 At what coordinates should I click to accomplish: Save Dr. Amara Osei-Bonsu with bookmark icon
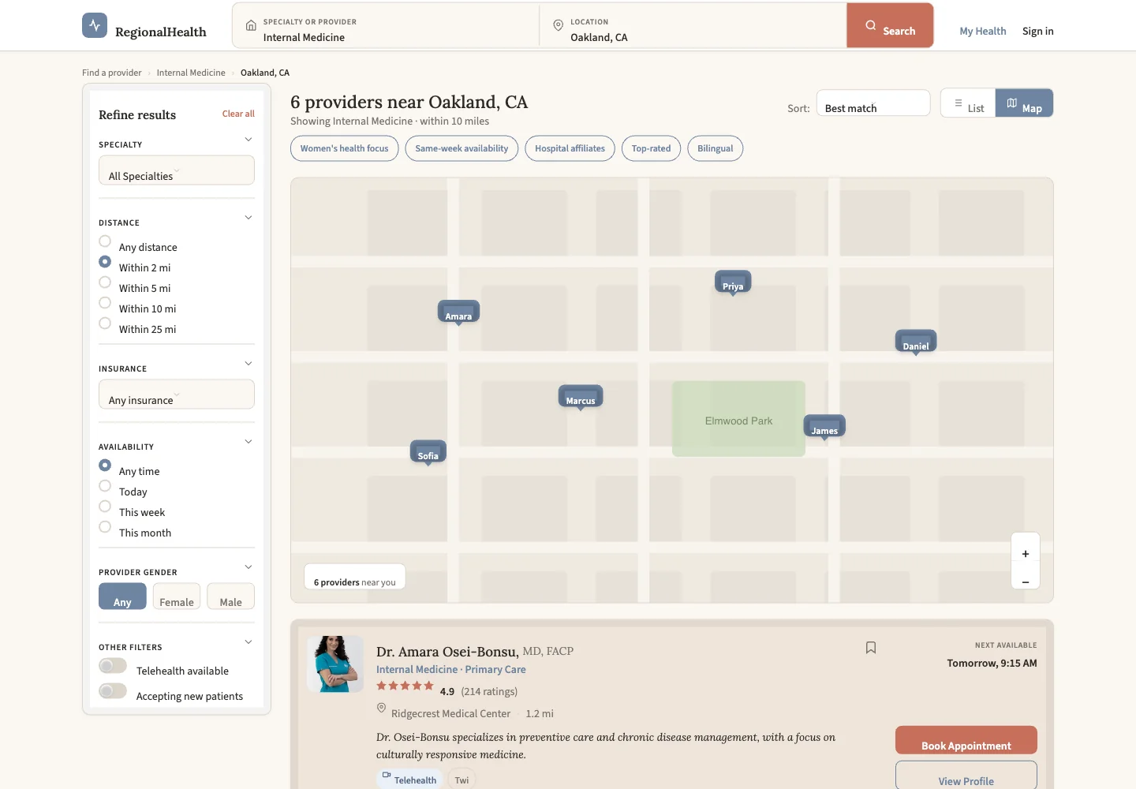871,648
